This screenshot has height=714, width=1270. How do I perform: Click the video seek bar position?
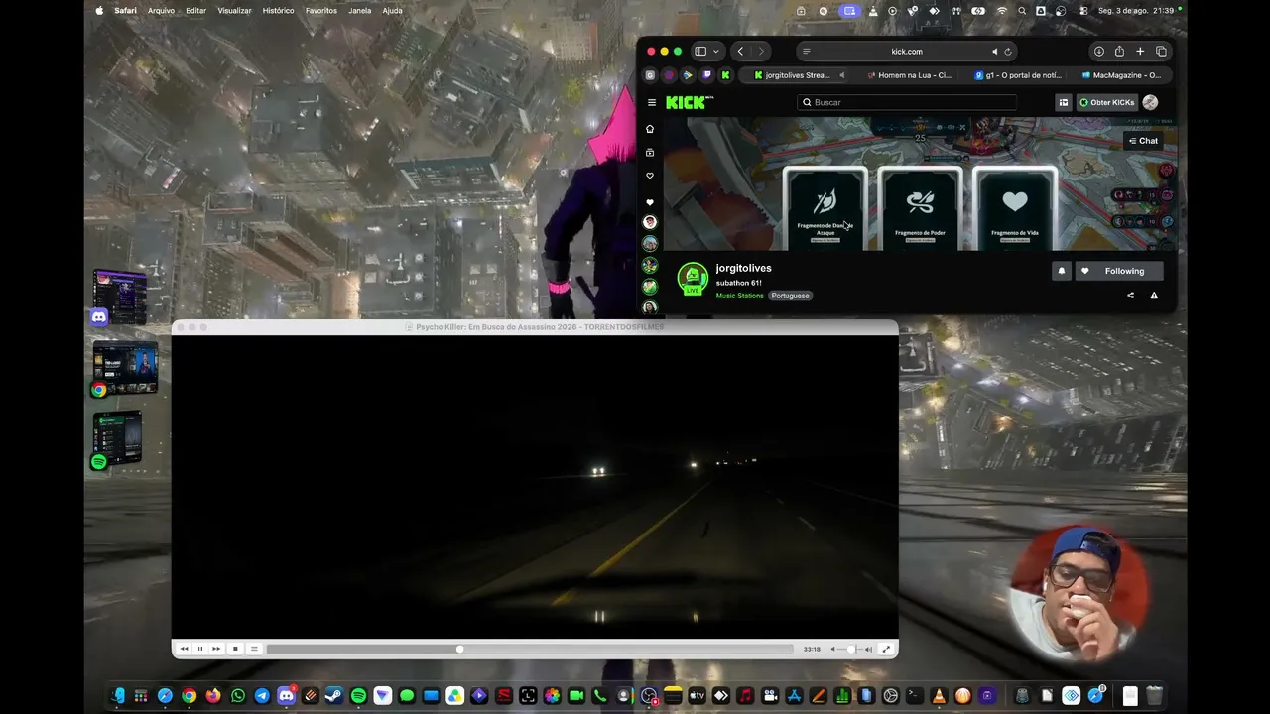[x=530, y=649]
